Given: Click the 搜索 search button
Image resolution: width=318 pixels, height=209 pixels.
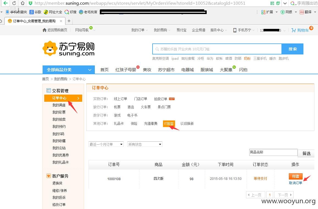Looking at the screenshot, I should [x=292, y=49].
